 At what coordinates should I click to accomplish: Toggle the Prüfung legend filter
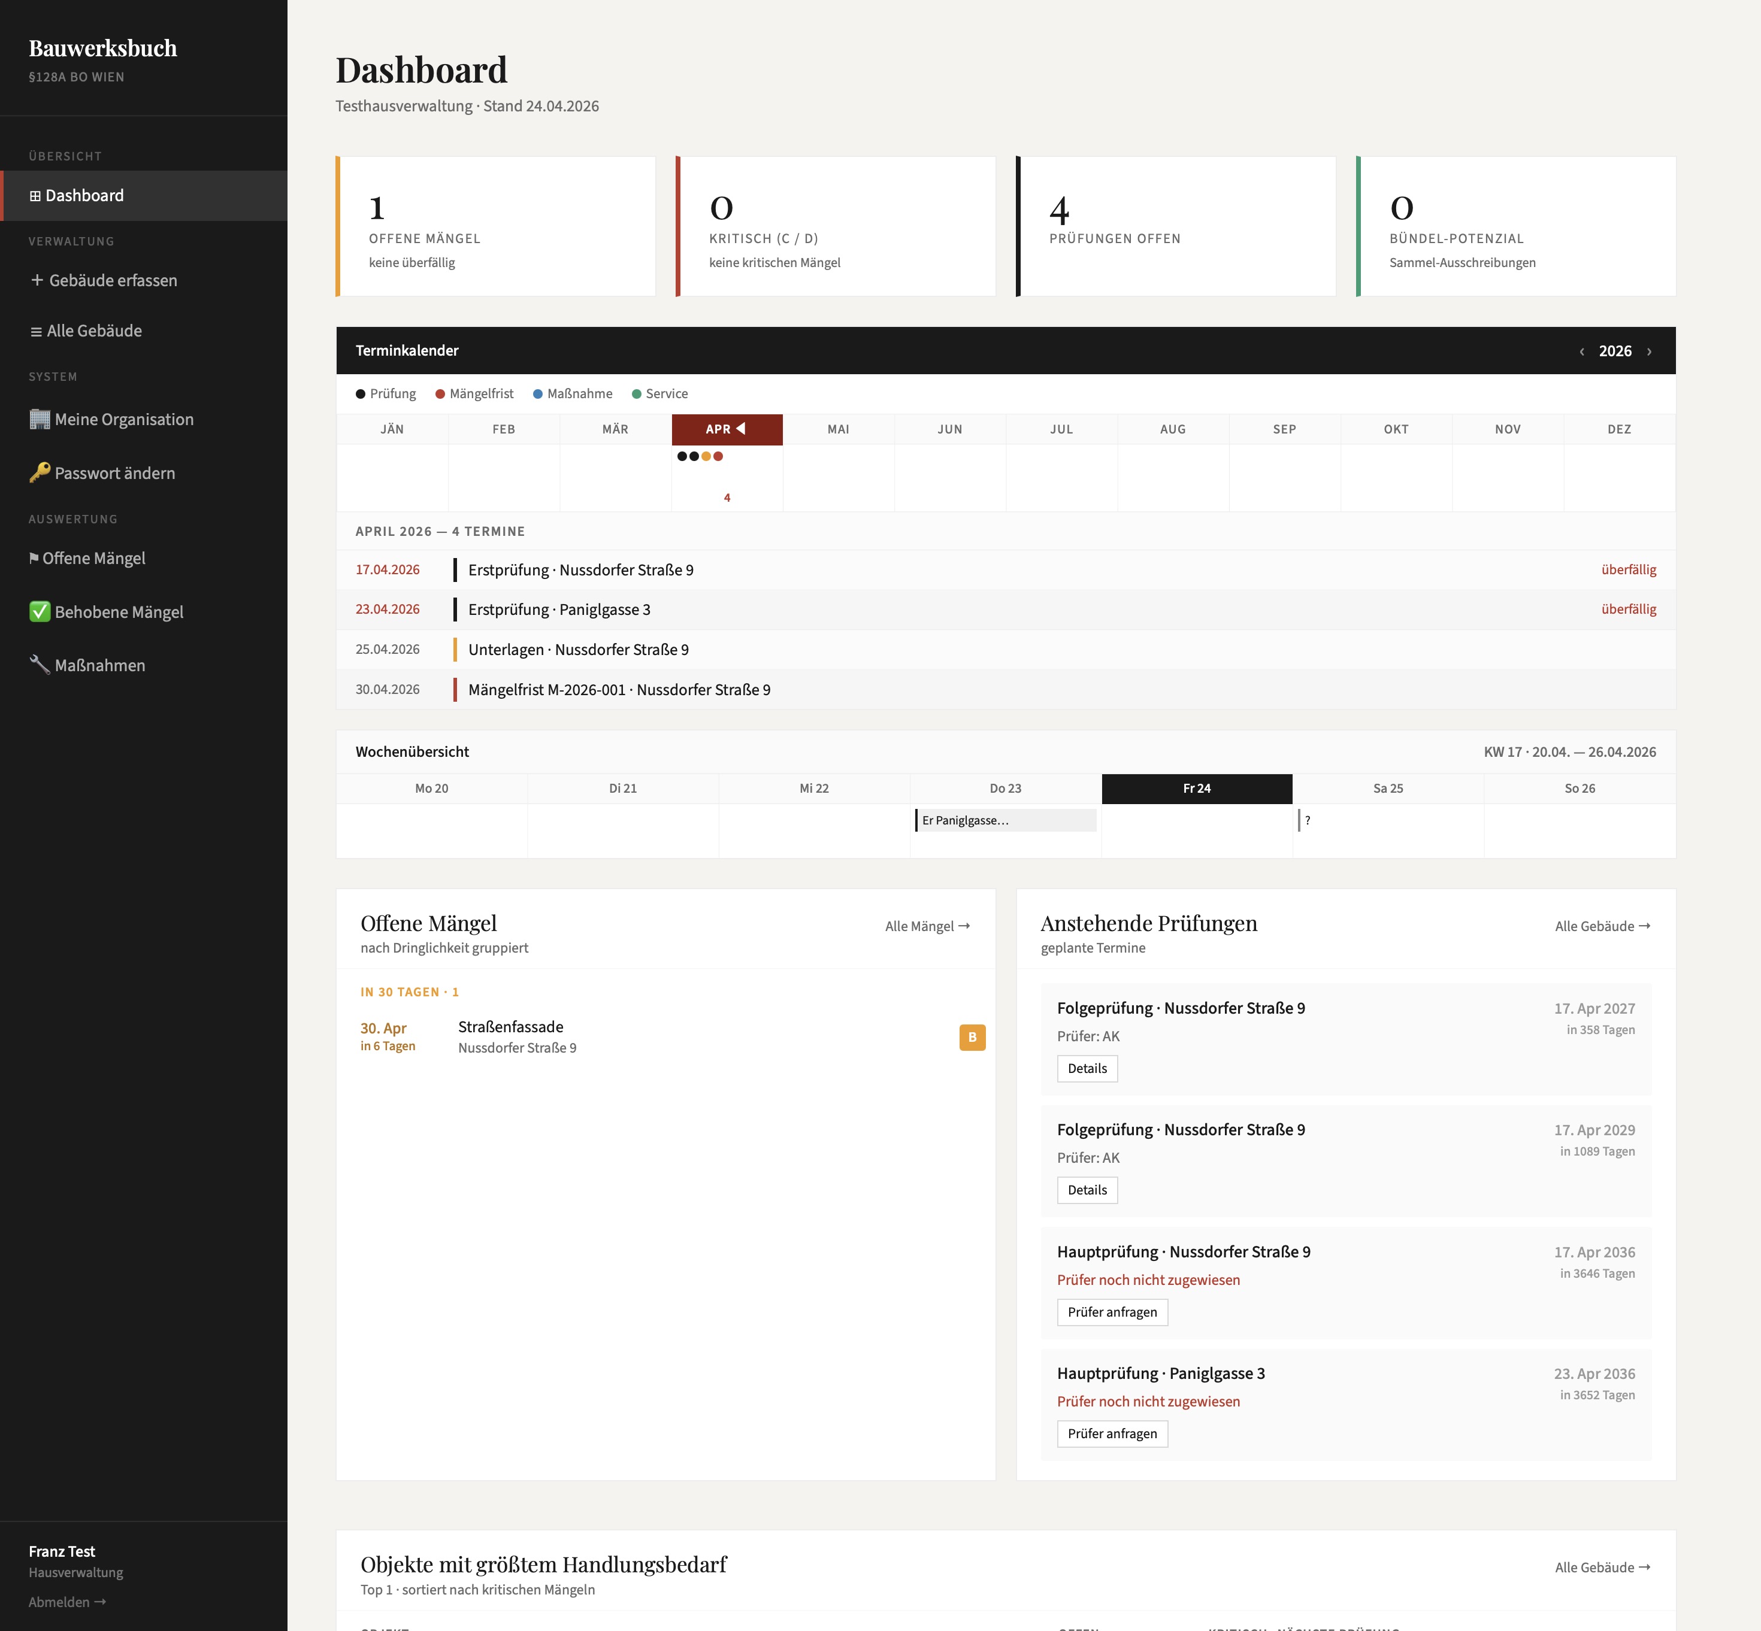(x=360, y=393)
